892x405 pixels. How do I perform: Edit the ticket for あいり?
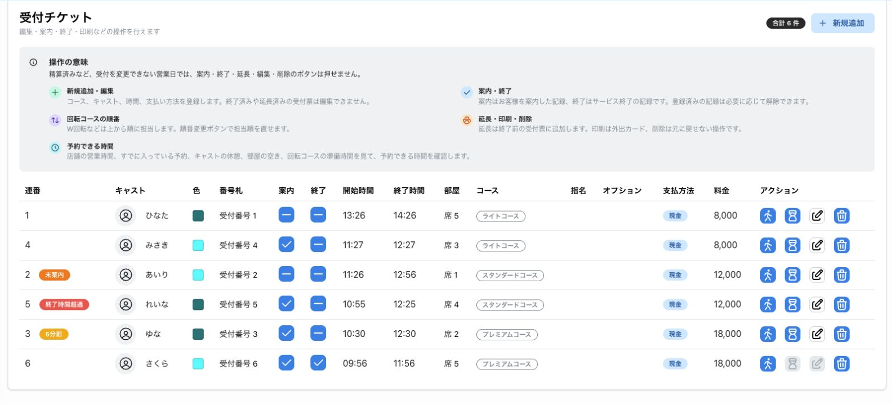coord(817,275)
